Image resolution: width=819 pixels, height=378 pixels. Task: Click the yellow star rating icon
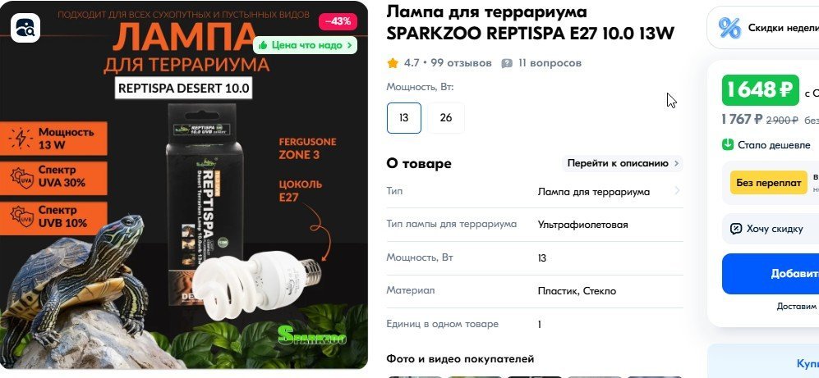coord(393,64)
